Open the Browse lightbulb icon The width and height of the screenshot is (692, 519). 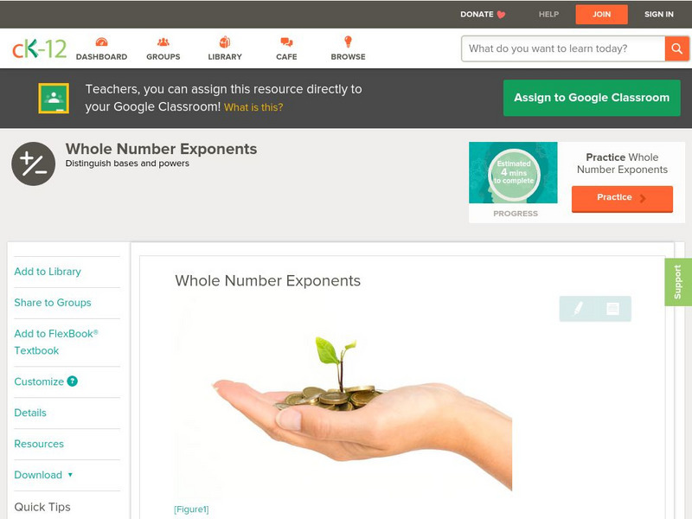[348, 42]
